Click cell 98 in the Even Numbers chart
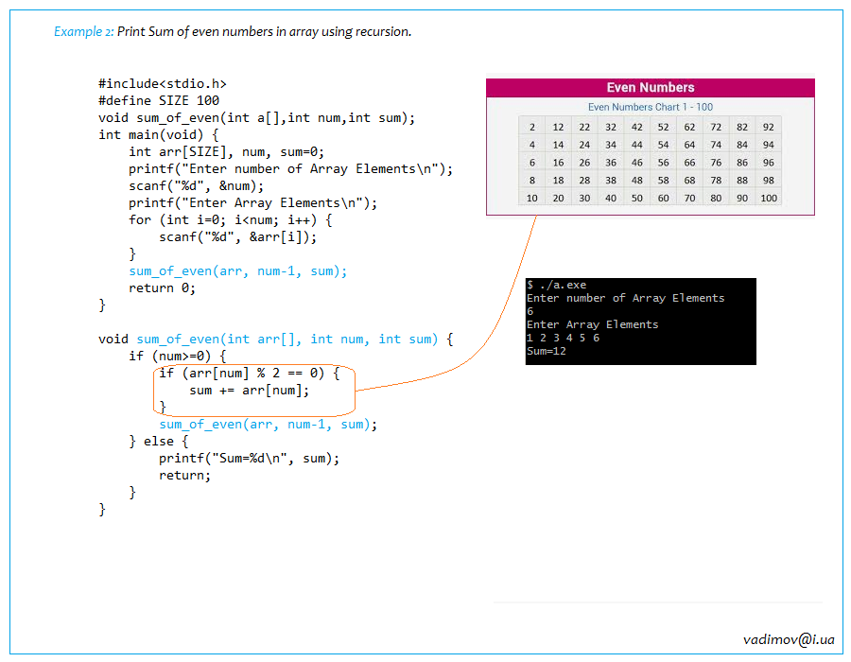 coord(769,180)
